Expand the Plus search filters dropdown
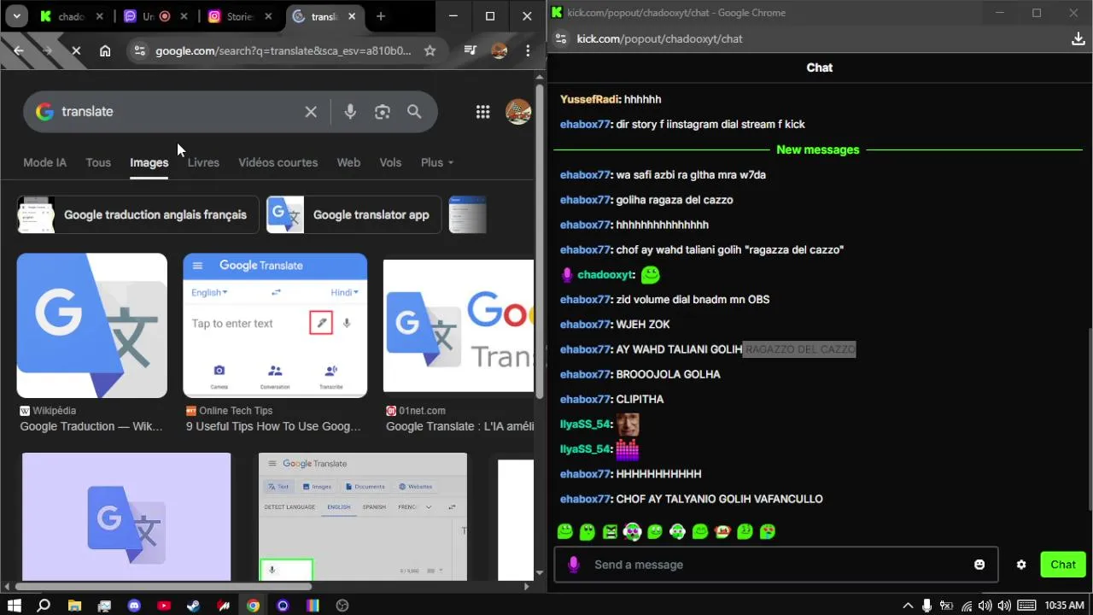 click(x=437, y=162)
